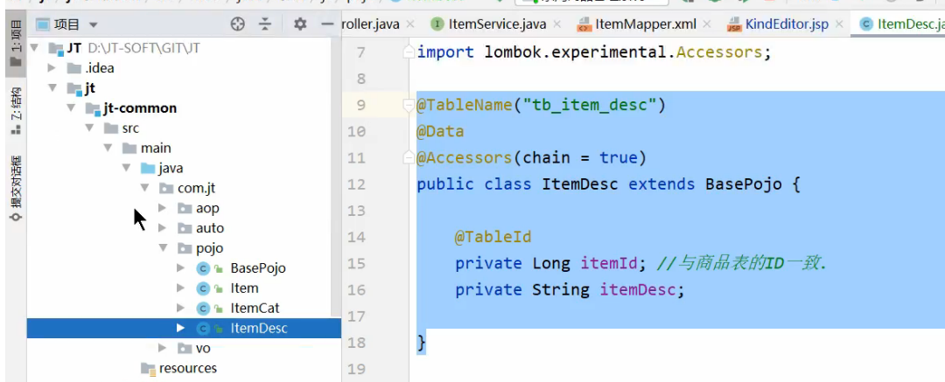Collapse the src folder

pos(89,128)
